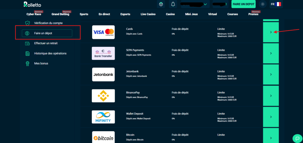
Task: Click the Jetonbank method title
Action: pos(132,71)
